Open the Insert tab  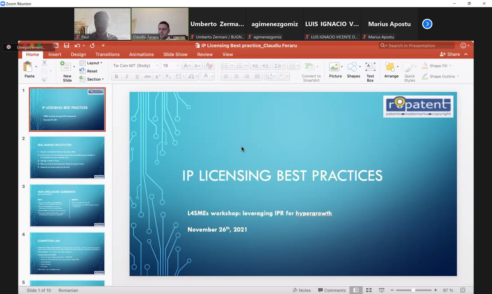[x=55, y=54]
